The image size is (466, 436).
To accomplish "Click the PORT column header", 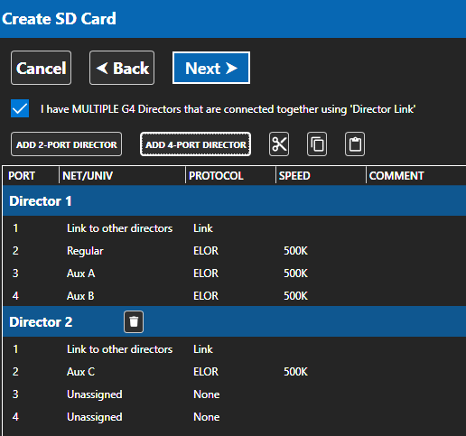I will [x=22, y=176].
